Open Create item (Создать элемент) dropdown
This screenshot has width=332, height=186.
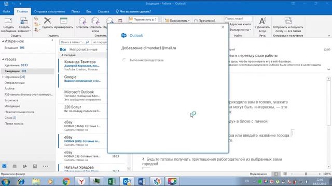point(24,25)
